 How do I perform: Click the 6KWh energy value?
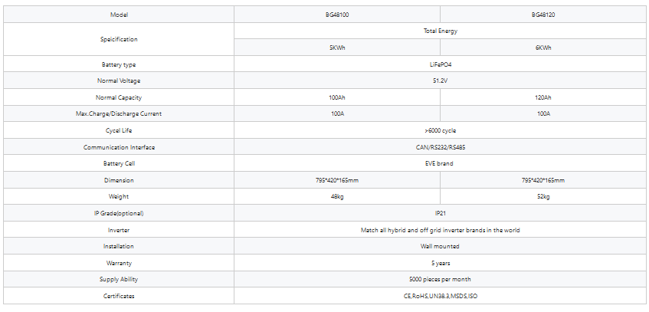point(542,48)
